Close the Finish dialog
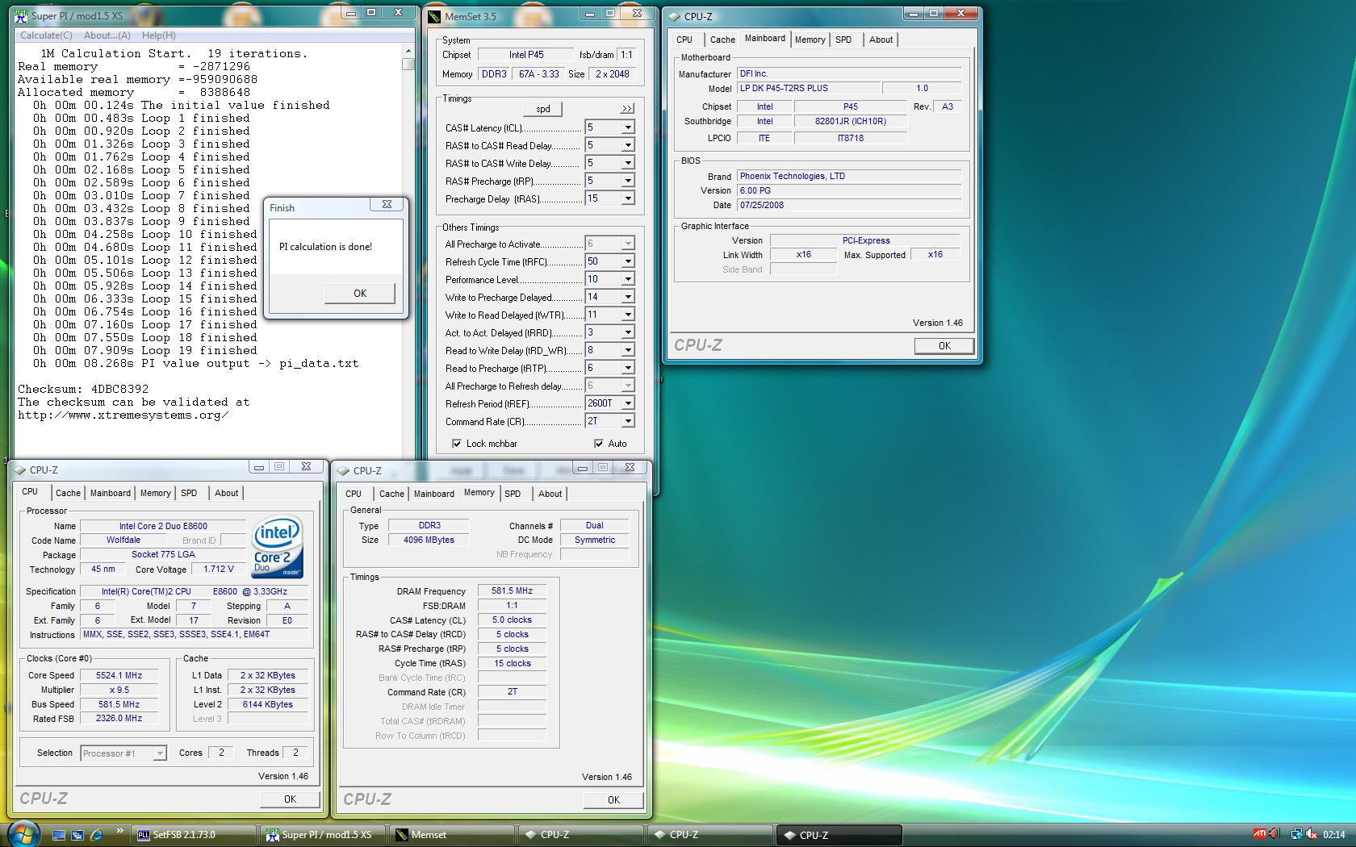 click(387, 206)
